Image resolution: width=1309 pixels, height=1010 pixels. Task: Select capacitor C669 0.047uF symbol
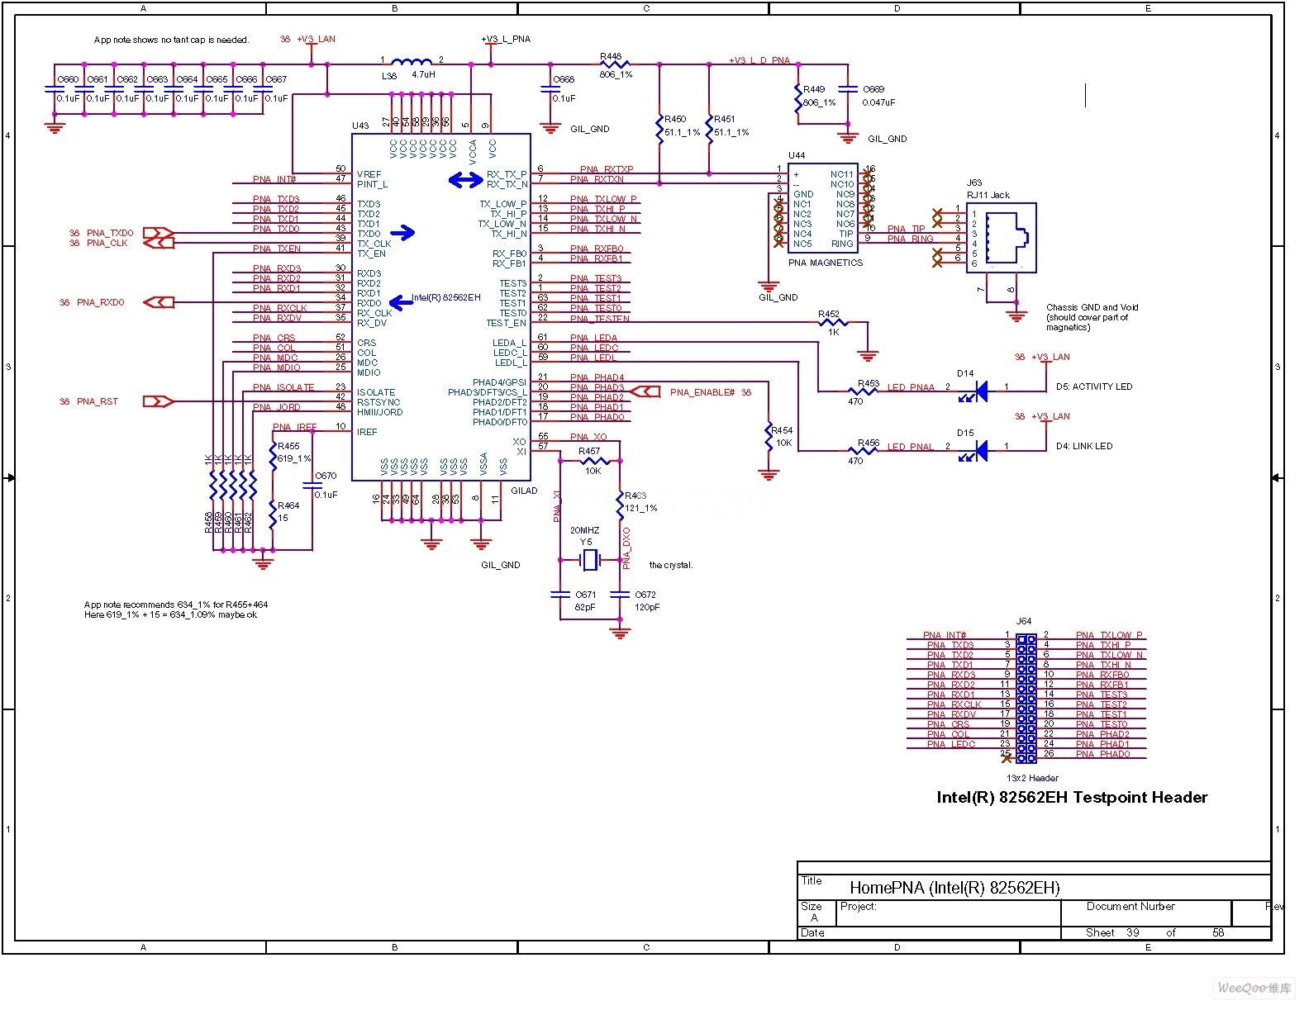coord(847,89)
